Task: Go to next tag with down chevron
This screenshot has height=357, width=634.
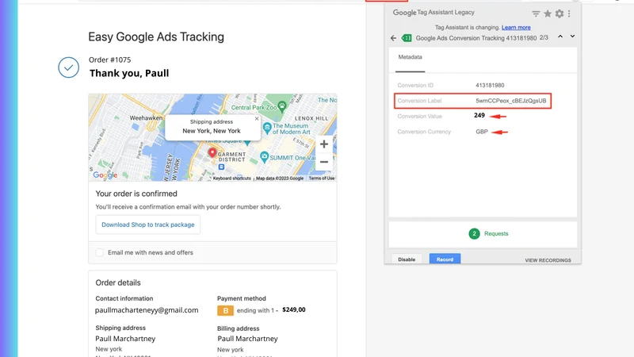Action: tap(572, 36)
